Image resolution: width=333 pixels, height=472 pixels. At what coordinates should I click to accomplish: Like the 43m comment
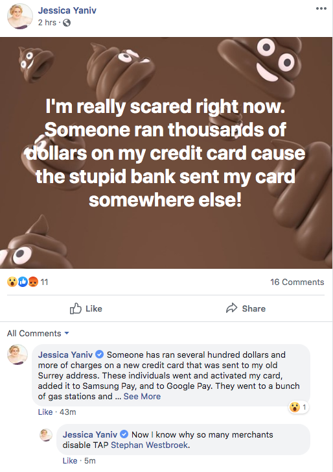[x=45, y=412]
